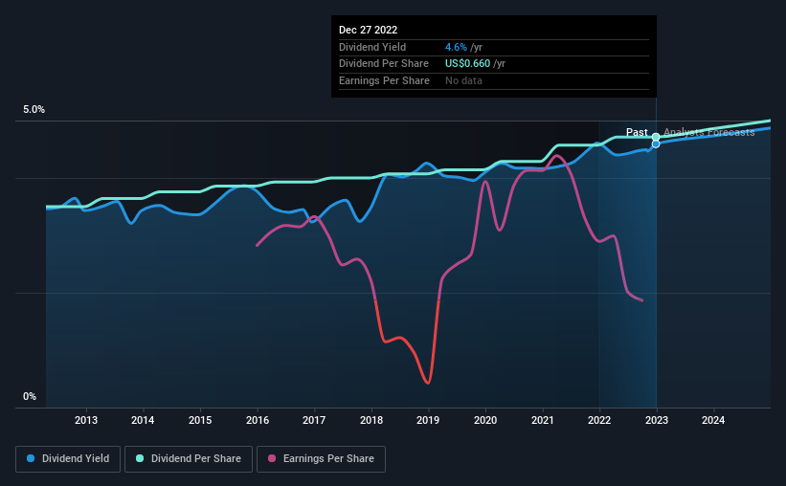Click the 2014 x-axis label
The height and width of the screenshot is (486, 786).
coord(143,420)
